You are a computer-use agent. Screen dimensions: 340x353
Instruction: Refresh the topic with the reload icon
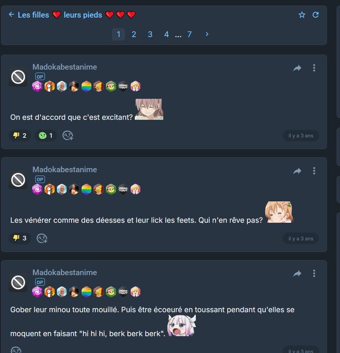point(315,15)
